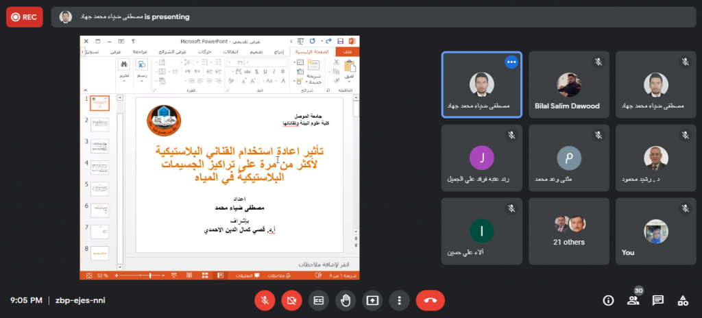Click the red REC recording indicator
The height and width of the screenshot is (318, 702).
25,16
